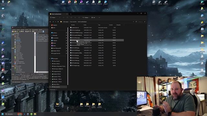Screen dimensions: 207x116
Task: Open Descargas in Explorer quick access
Action: tap(54, 35)
